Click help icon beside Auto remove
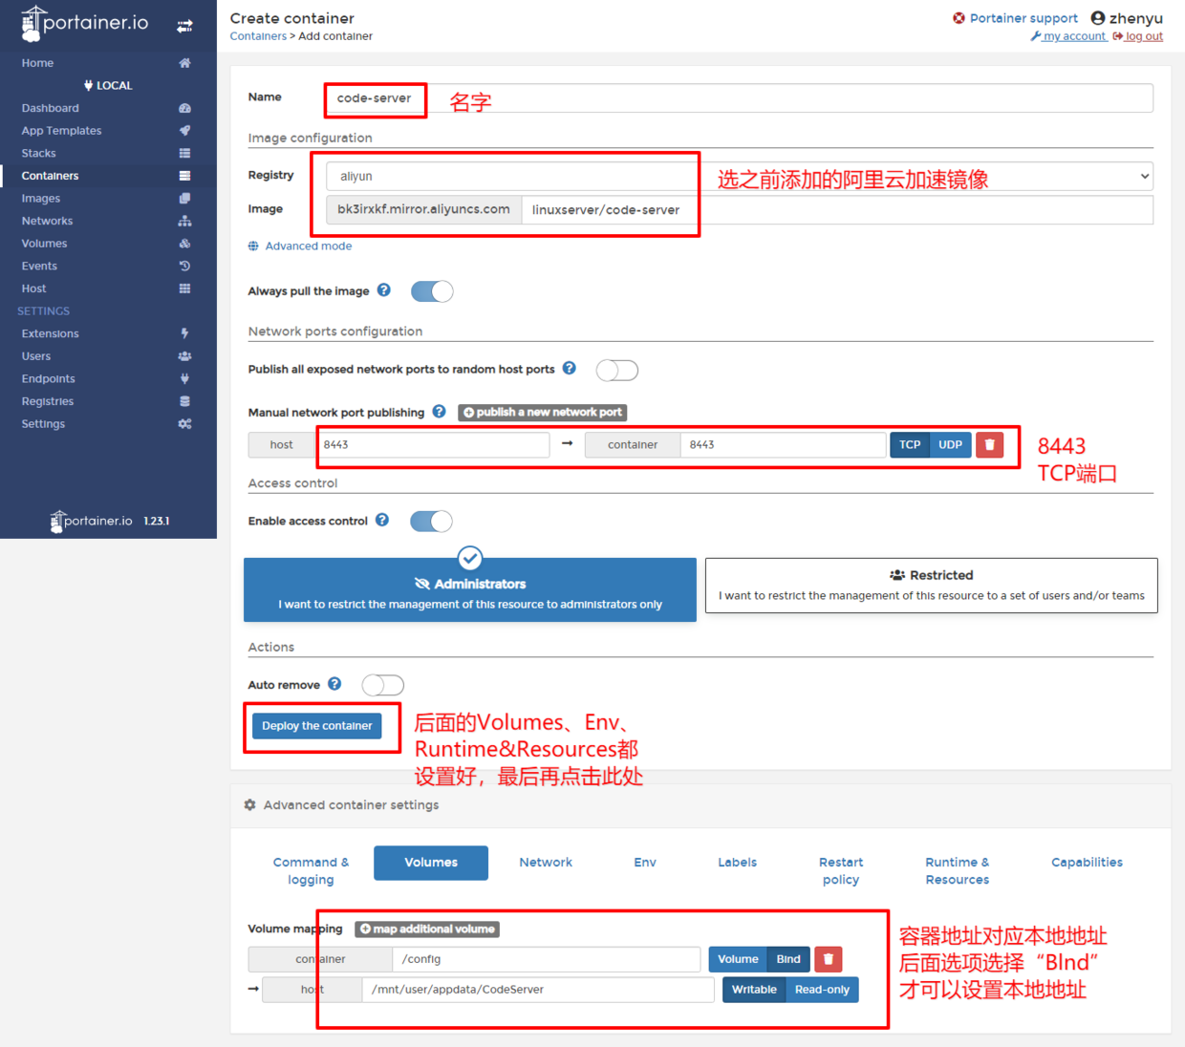 (x=334, y=684)
